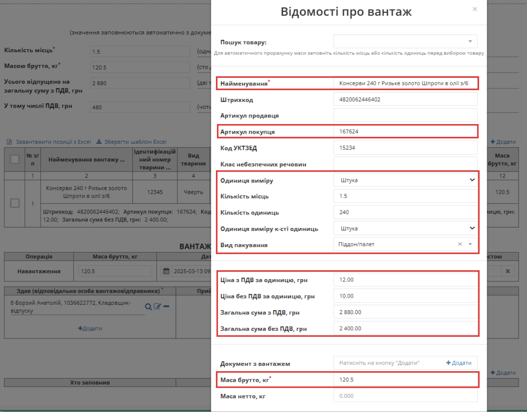Open the calendar icon by 2025-03-13 date
This screenshot has width=527, height=412.
click(166, 271)
